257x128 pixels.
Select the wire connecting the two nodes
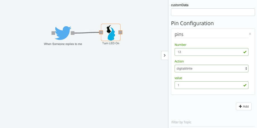[87, 33]
